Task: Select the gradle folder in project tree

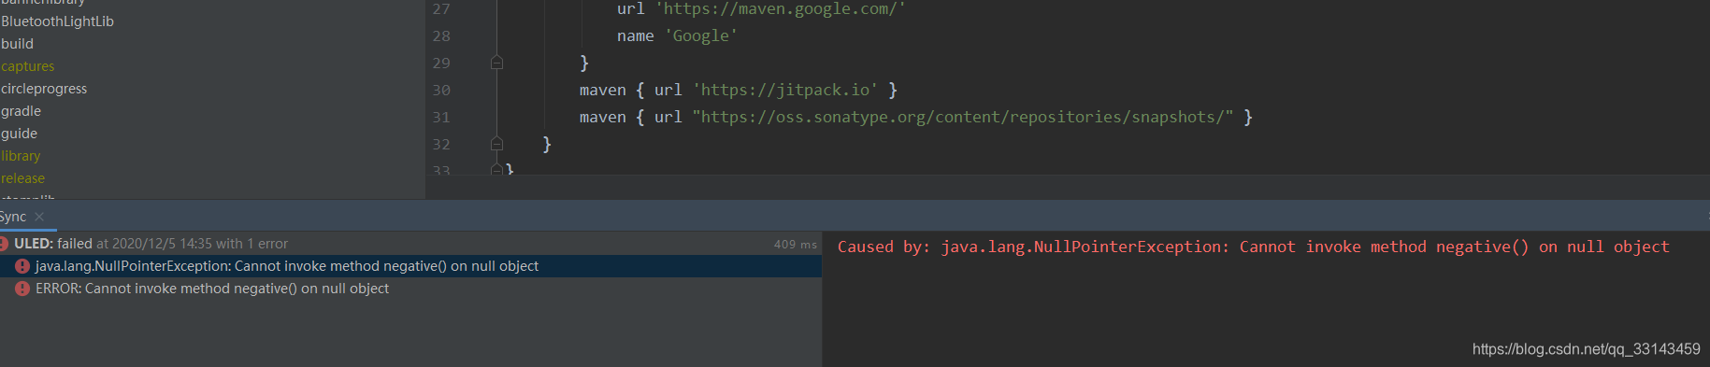Action: tap(21, 111)
